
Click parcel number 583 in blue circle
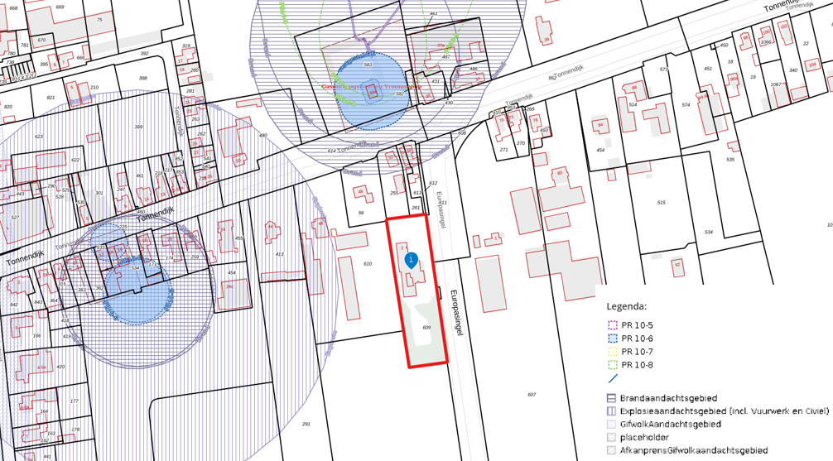[368, 65]
